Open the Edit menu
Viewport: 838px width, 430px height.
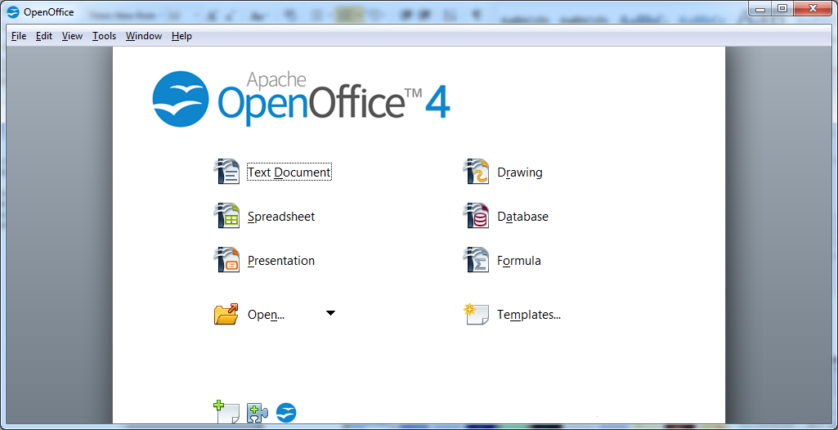coord(44,36)
